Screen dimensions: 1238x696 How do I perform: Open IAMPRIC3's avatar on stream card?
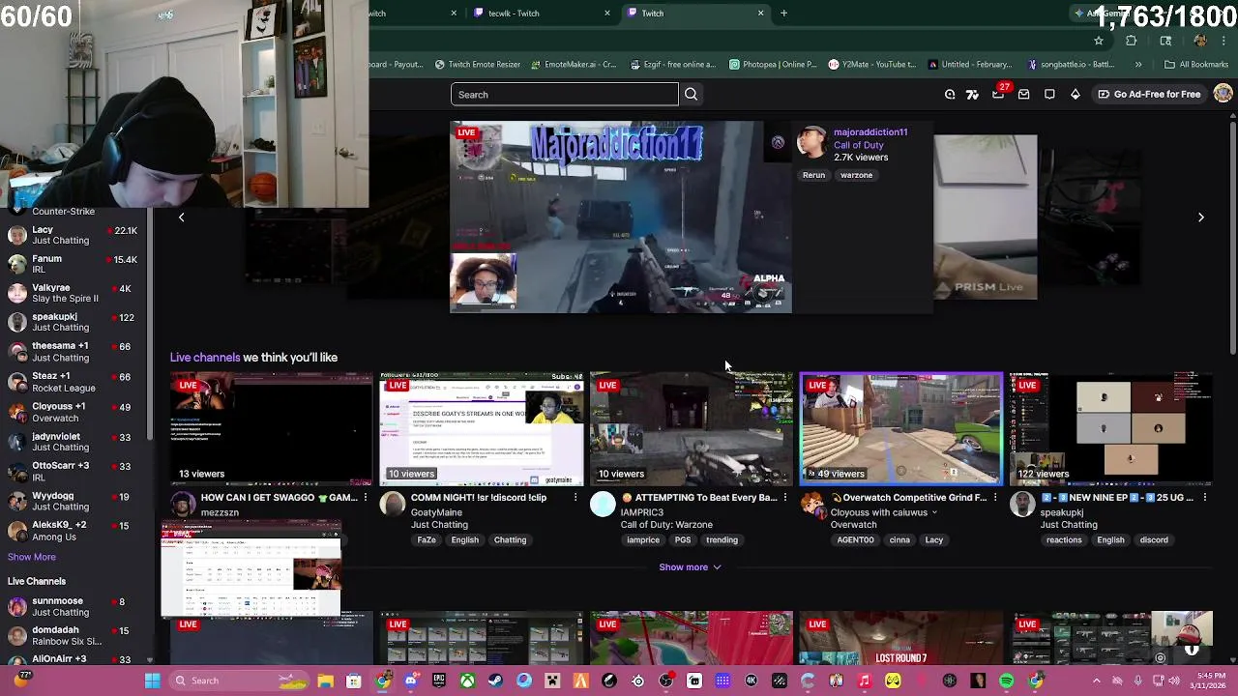pyautogui.click(x=603, y=504)
